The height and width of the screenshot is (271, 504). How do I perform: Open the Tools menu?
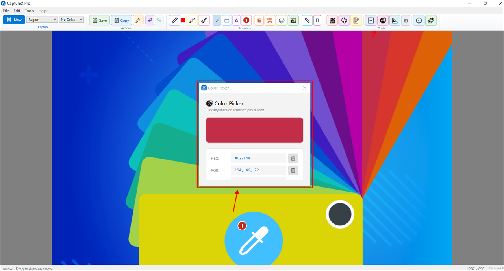(30, 11)
